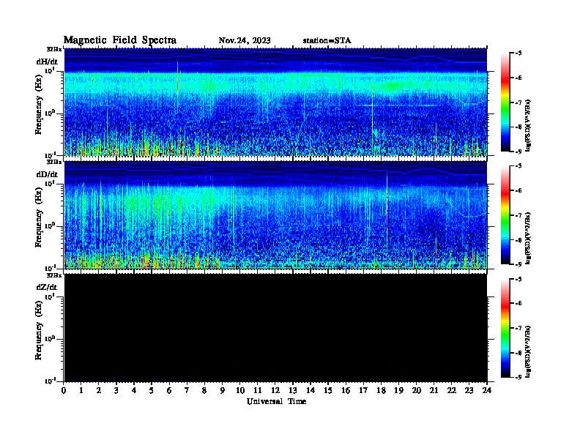Screen dimensions: 580x448
Task: Click hour 5 on the Universal Time axis
Action: tap(152, 391)
